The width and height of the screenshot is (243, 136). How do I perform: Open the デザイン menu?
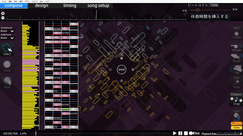click(27, 2)
